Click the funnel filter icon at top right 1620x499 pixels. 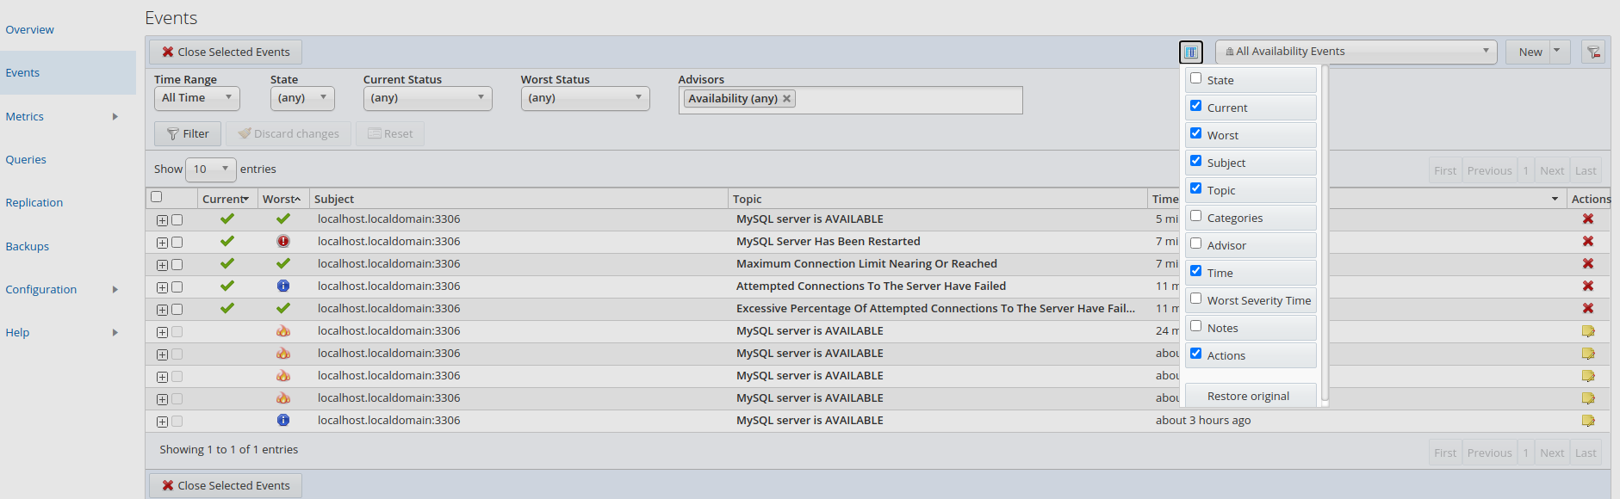[1592, 52]
